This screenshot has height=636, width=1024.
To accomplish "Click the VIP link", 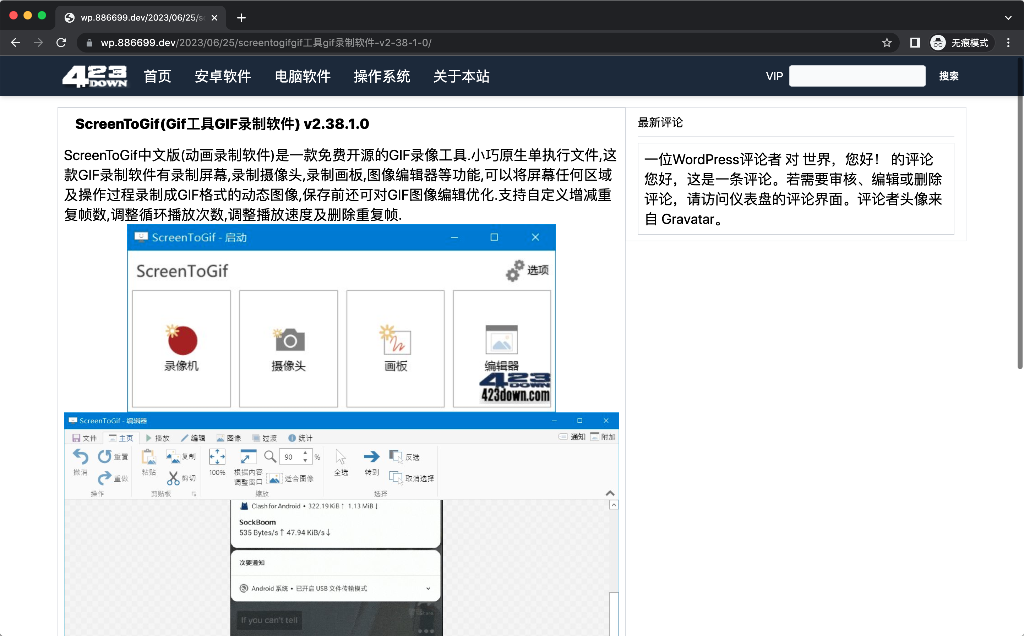I will [774, 76].
